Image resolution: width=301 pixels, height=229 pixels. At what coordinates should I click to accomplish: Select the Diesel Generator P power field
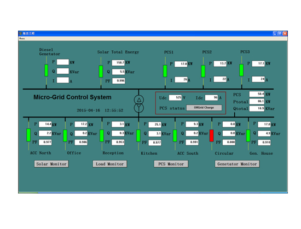pos(63,62)
